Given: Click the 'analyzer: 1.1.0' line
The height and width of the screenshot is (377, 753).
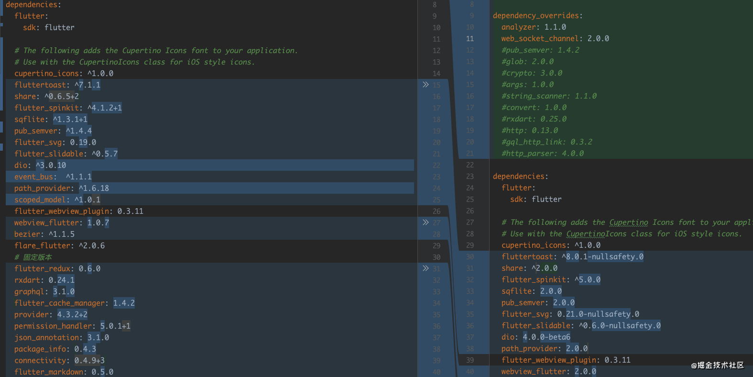Looking at the screenshot, I should 534,27.
